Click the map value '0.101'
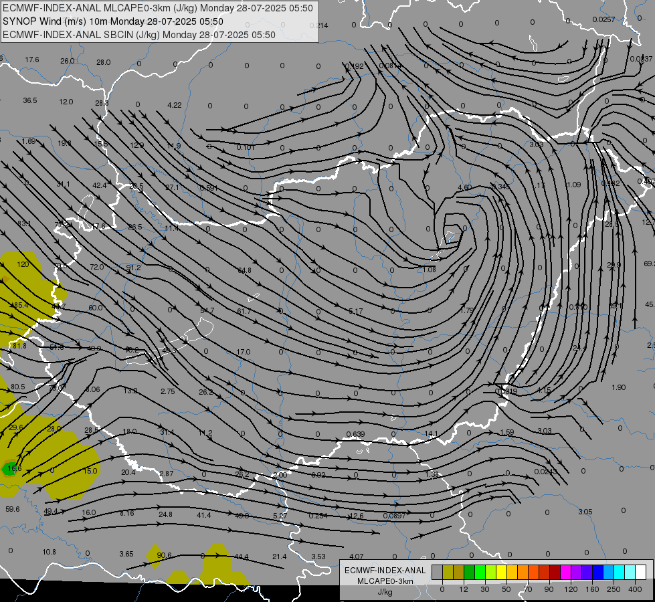This screenshot has width=655, height=602. tap(246, 147)
